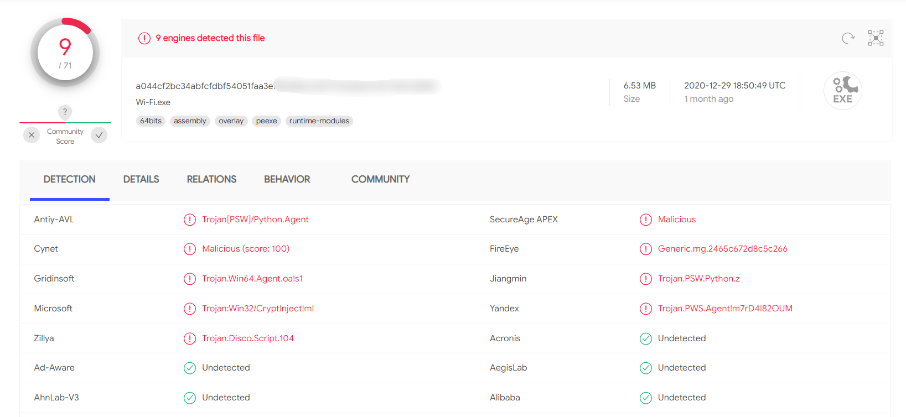The height and width of the screenshot is (417, 906).
Task: Click the peexe tag
Action: 266,121
